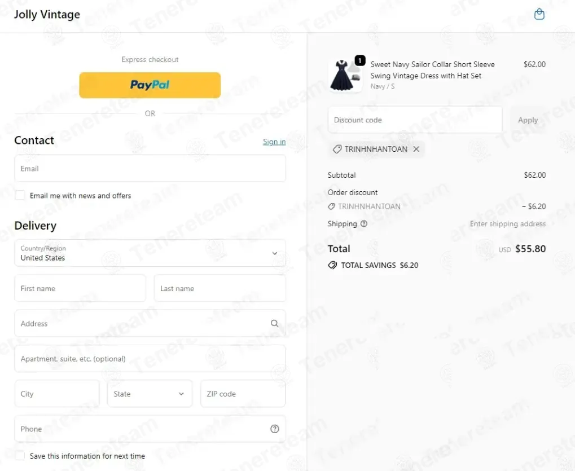Enable Save this information for next time

20,456
